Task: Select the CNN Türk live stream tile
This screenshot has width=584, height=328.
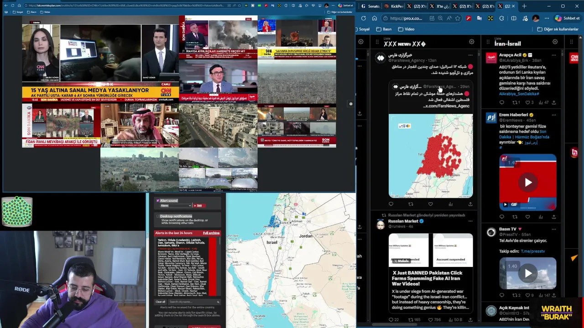Action: (x=100, y=59)
